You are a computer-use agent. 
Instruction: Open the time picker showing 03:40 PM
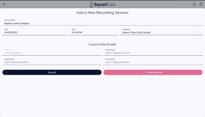coord(94,32)
